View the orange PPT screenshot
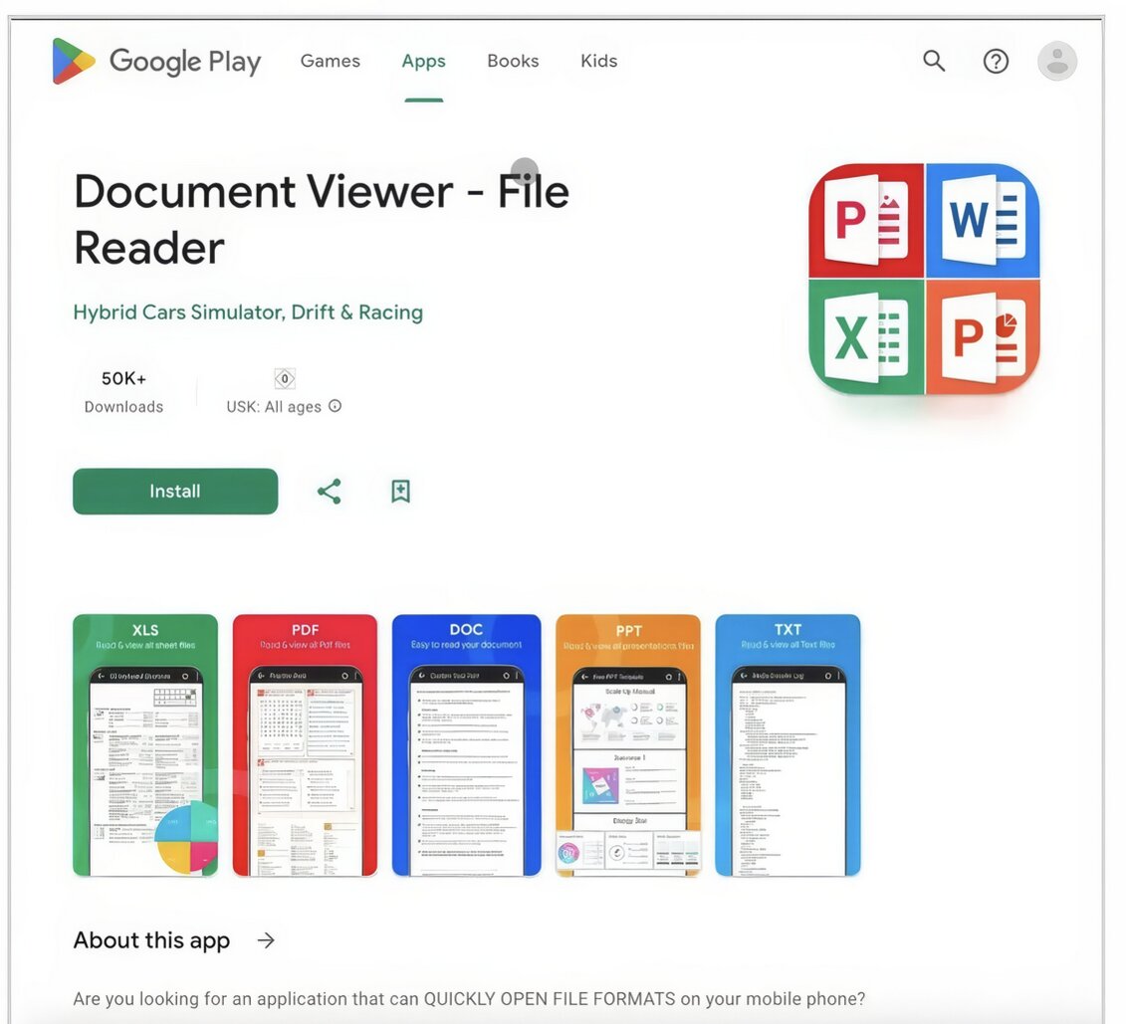 (x=628, y=745)
